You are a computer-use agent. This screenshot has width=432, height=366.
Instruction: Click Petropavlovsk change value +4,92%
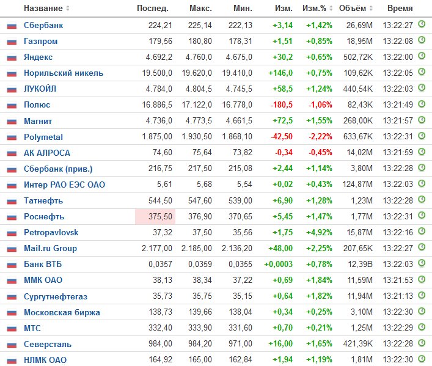(319, 233)
